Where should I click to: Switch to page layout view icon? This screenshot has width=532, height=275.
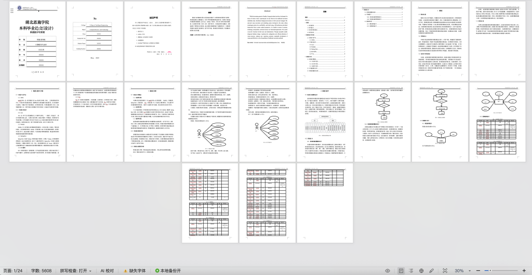pyautogui.click(x=401, y=271)
